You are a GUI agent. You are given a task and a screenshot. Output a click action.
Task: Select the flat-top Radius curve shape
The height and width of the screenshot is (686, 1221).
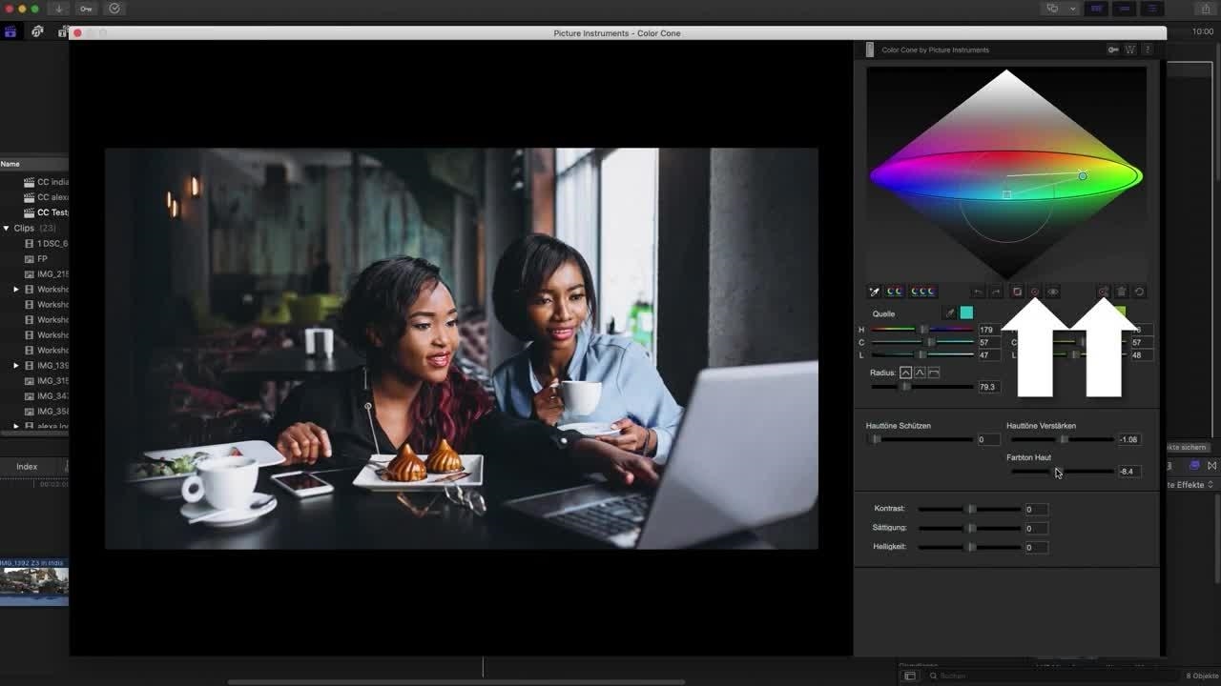coord(934,373)
